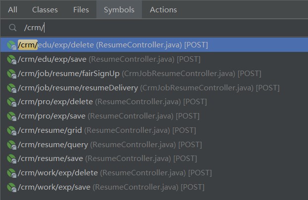308x200 pixels.
Task: Focus the /crm/ search input field
Action: 154,28
